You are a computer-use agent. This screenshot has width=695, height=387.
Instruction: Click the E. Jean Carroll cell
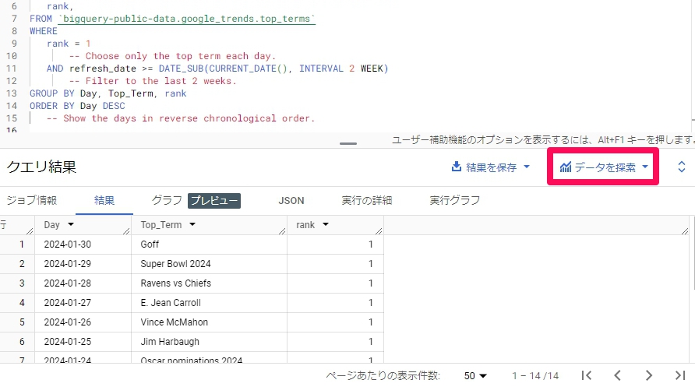click(210, 303)
